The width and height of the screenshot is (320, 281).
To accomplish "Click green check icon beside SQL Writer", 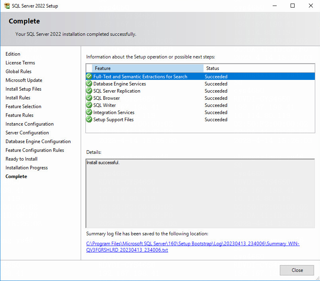I will click(89, 105).
